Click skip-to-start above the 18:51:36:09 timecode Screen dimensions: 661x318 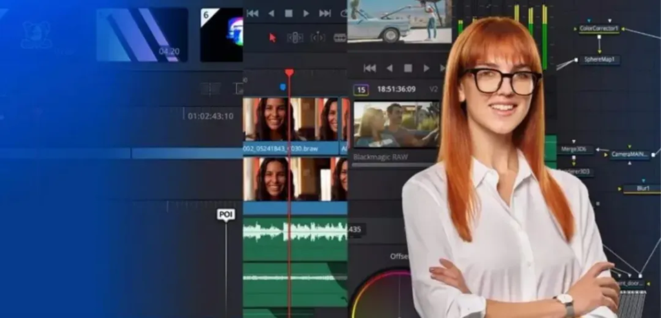tap(370, 68)
